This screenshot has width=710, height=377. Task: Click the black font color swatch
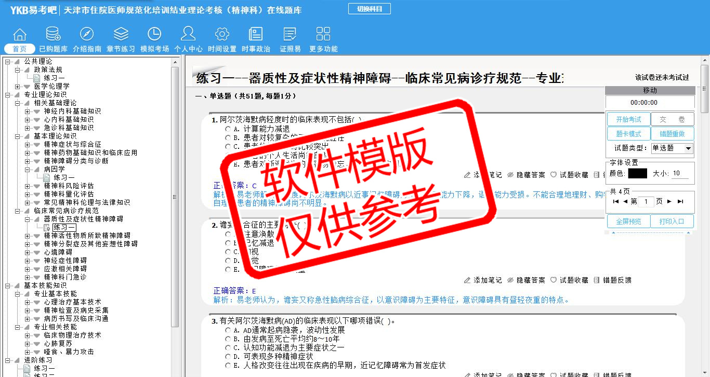[637, 174]
